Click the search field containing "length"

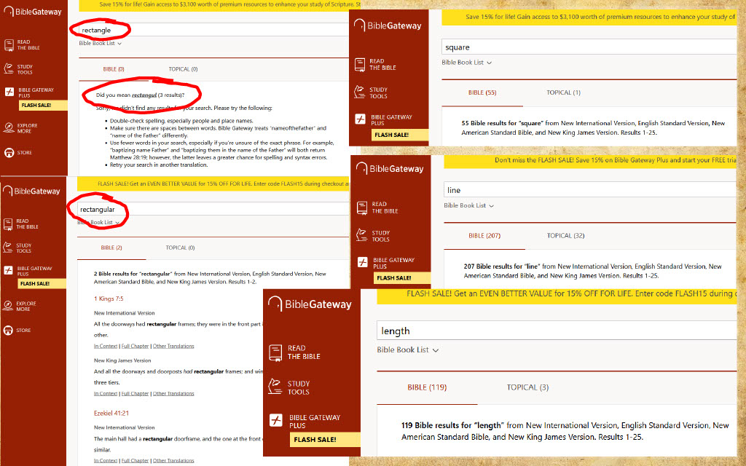coord(554,331)
